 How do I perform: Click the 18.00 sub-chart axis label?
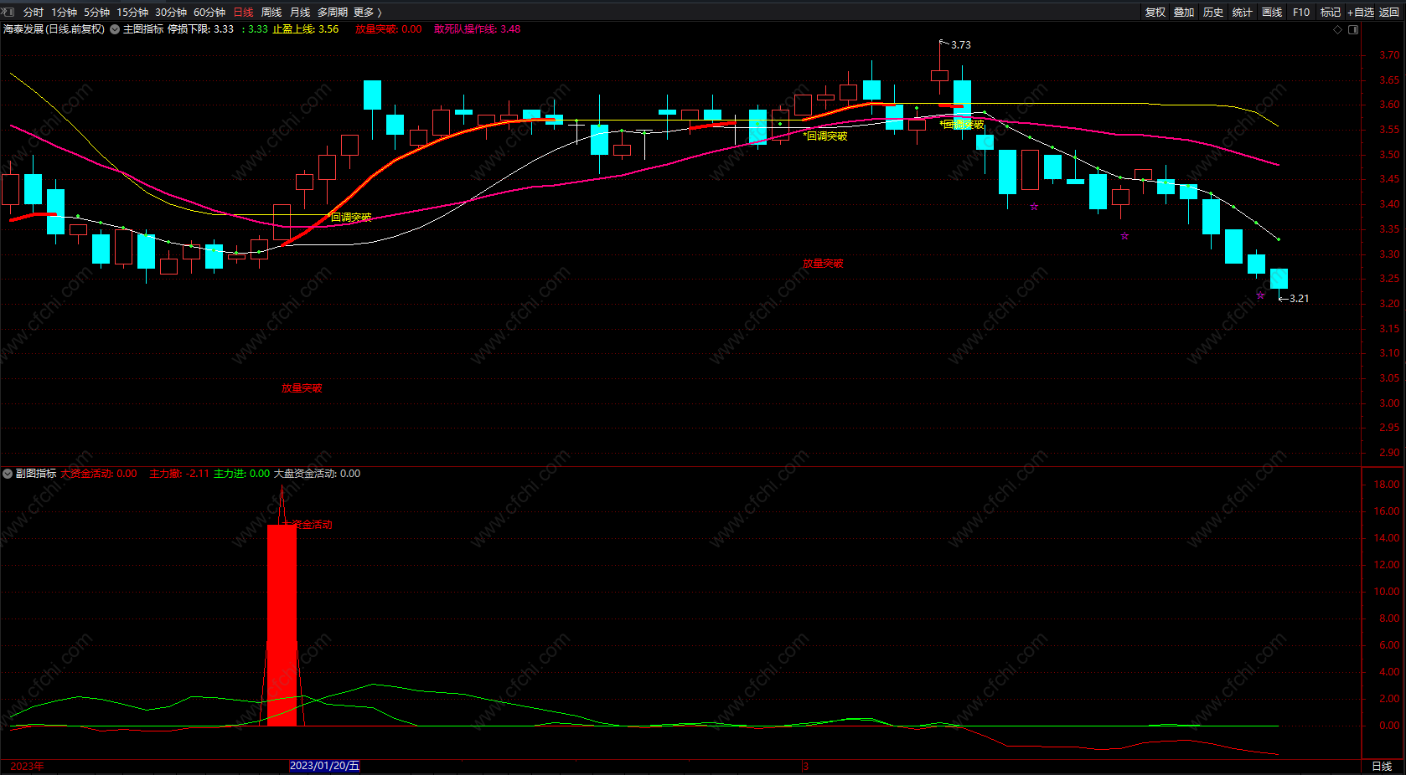1387,485
